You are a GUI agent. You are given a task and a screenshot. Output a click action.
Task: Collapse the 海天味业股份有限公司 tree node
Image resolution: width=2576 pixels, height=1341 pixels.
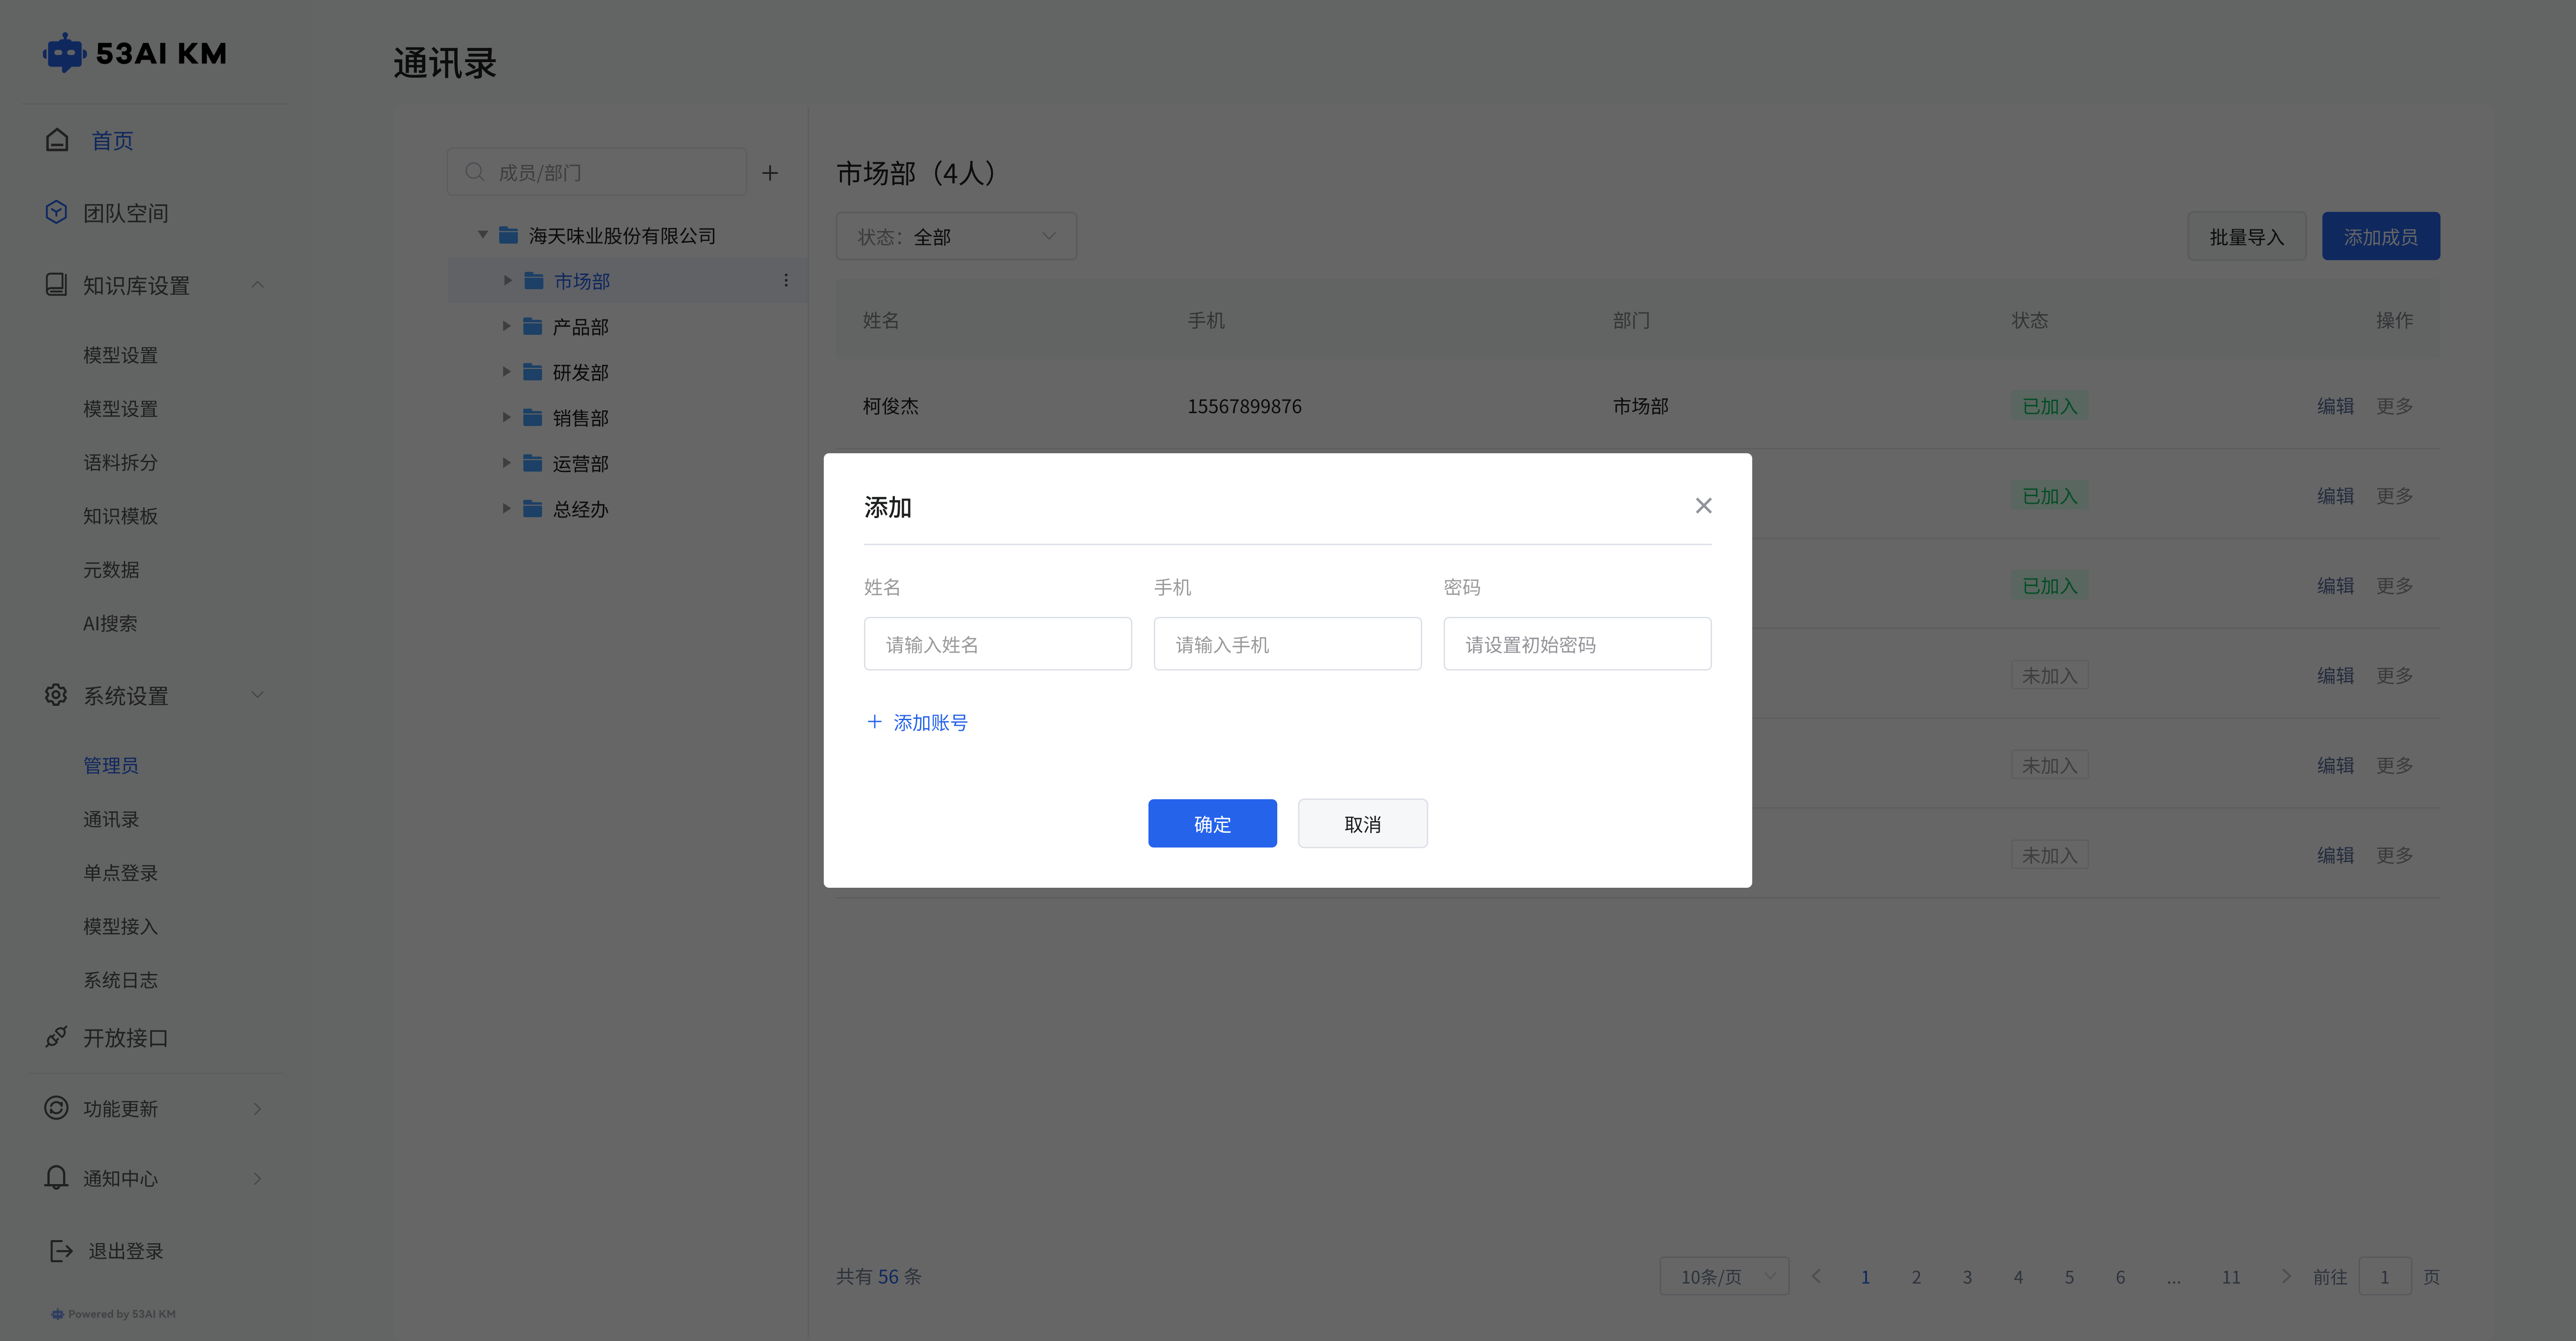(483, 235)
